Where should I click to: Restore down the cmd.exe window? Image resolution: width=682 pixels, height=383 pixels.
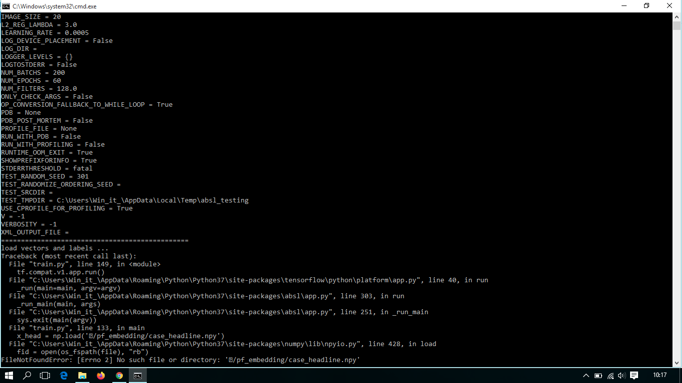647,6
